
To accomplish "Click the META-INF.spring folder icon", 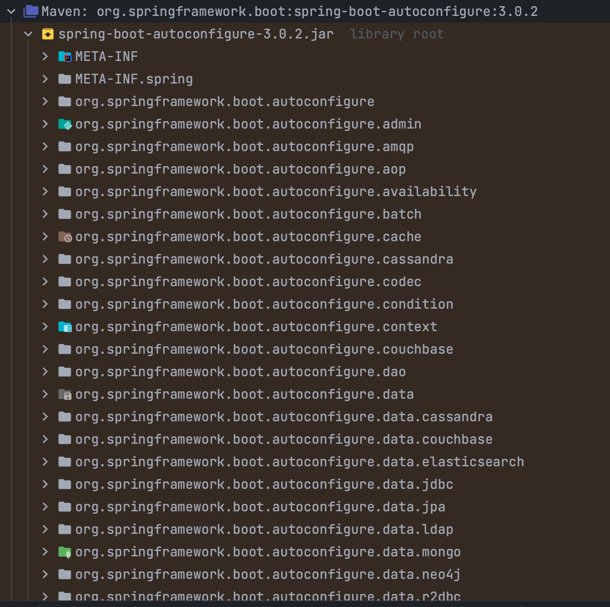I will pyautogui.click(x=65, y=79).
